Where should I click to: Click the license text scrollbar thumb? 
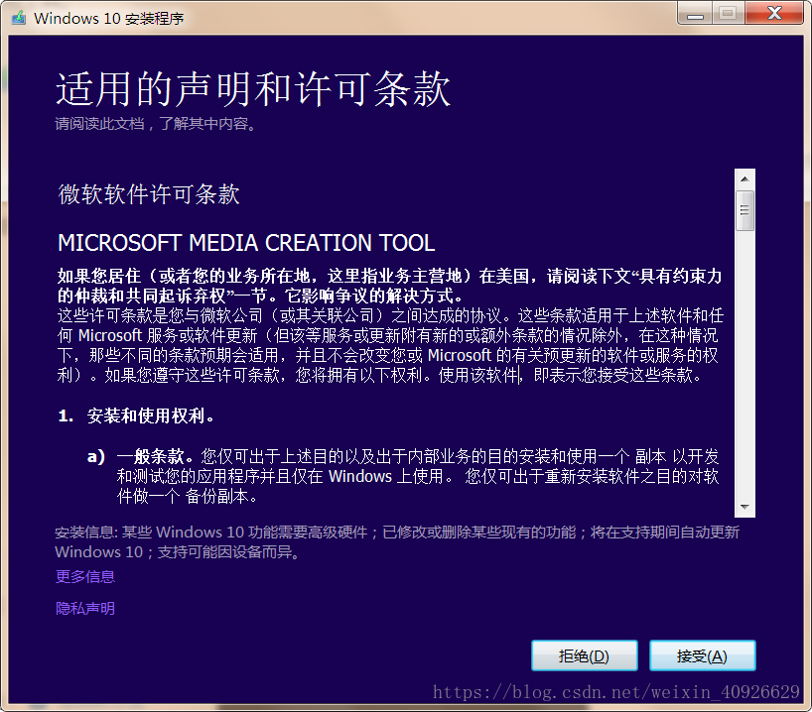744,210
